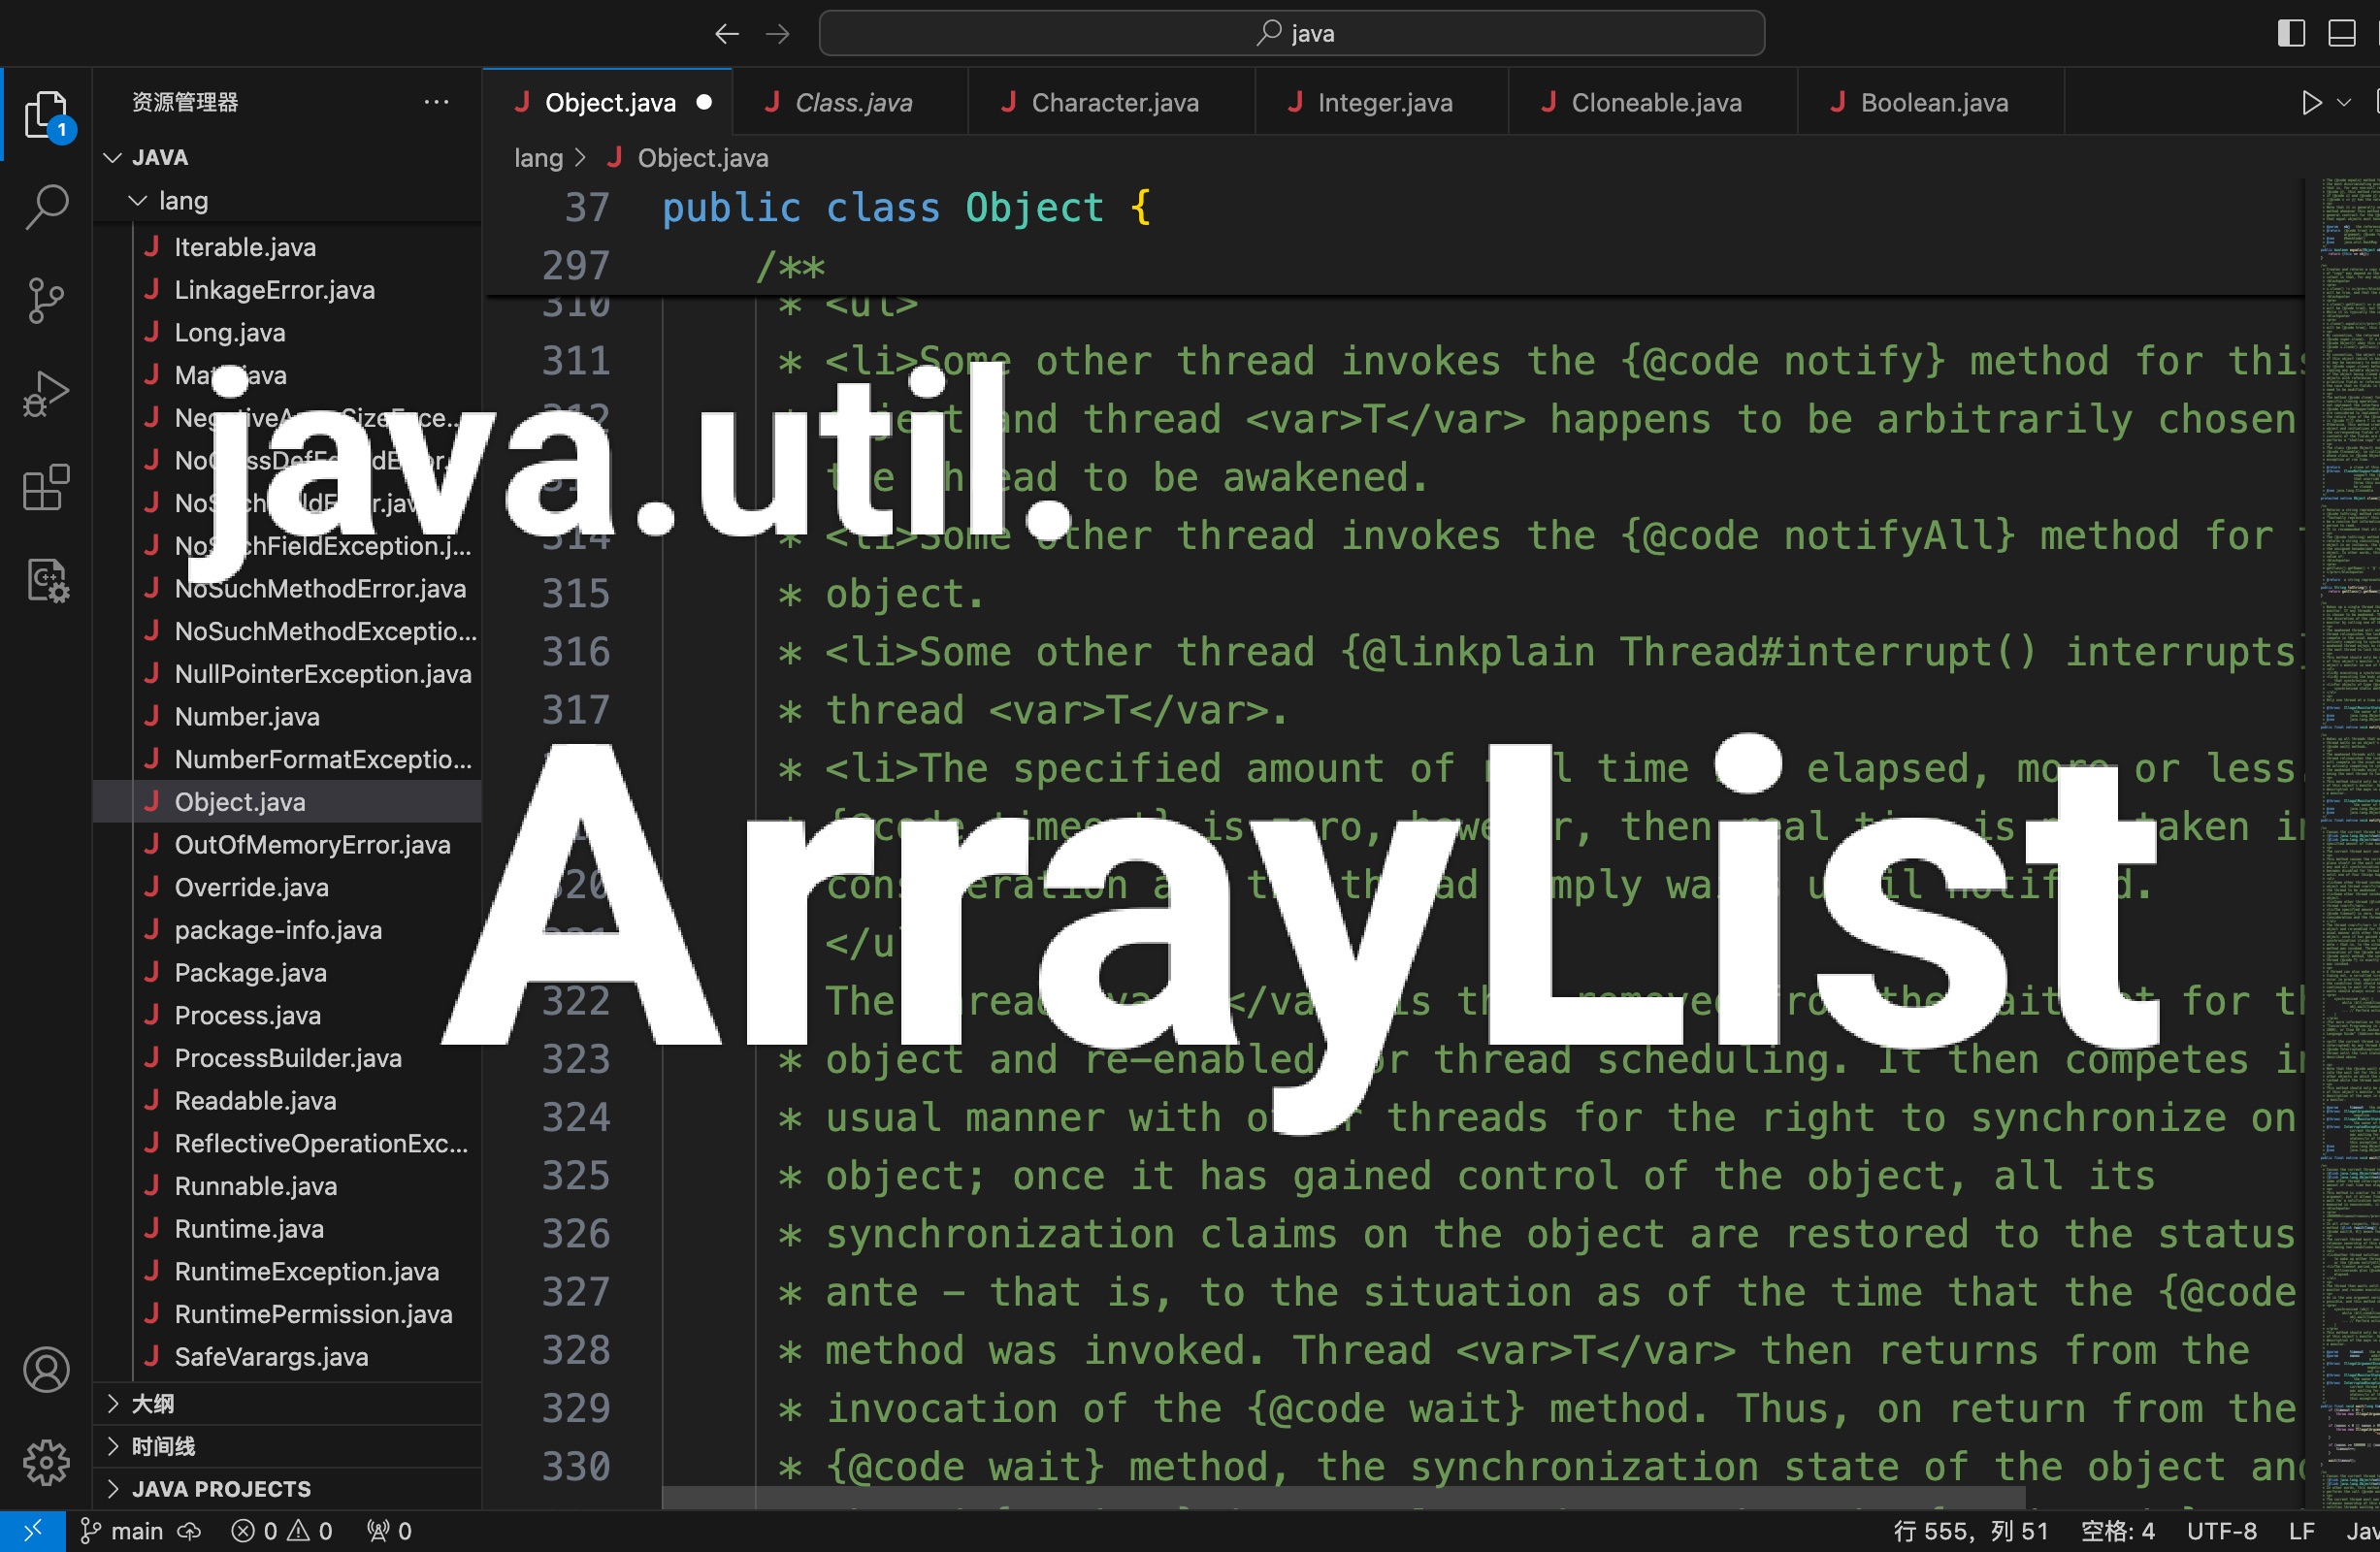2380x1552 pixels.
Task: Open RuntimePermission.java file
Action: coord(287,1314)
